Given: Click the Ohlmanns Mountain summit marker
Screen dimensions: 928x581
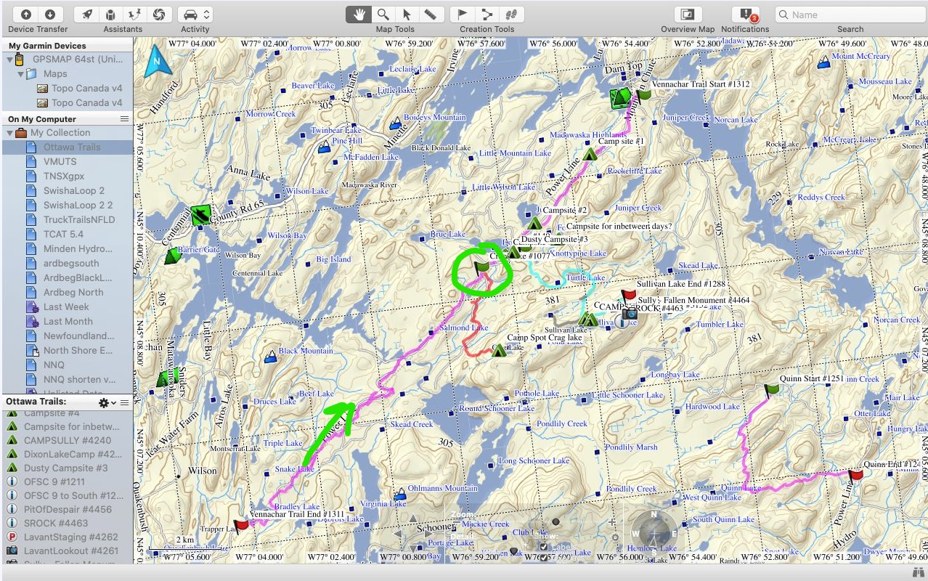Looking at the screenshot, I should pos(399,494).
